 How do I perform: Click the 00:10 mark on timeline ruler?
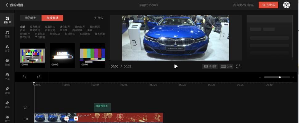pos(96,85)
